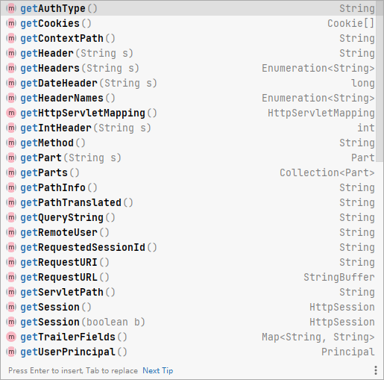Select getContextPath() completion suggestion
This screenshot has width=384, height=380.
pos(189,38)
